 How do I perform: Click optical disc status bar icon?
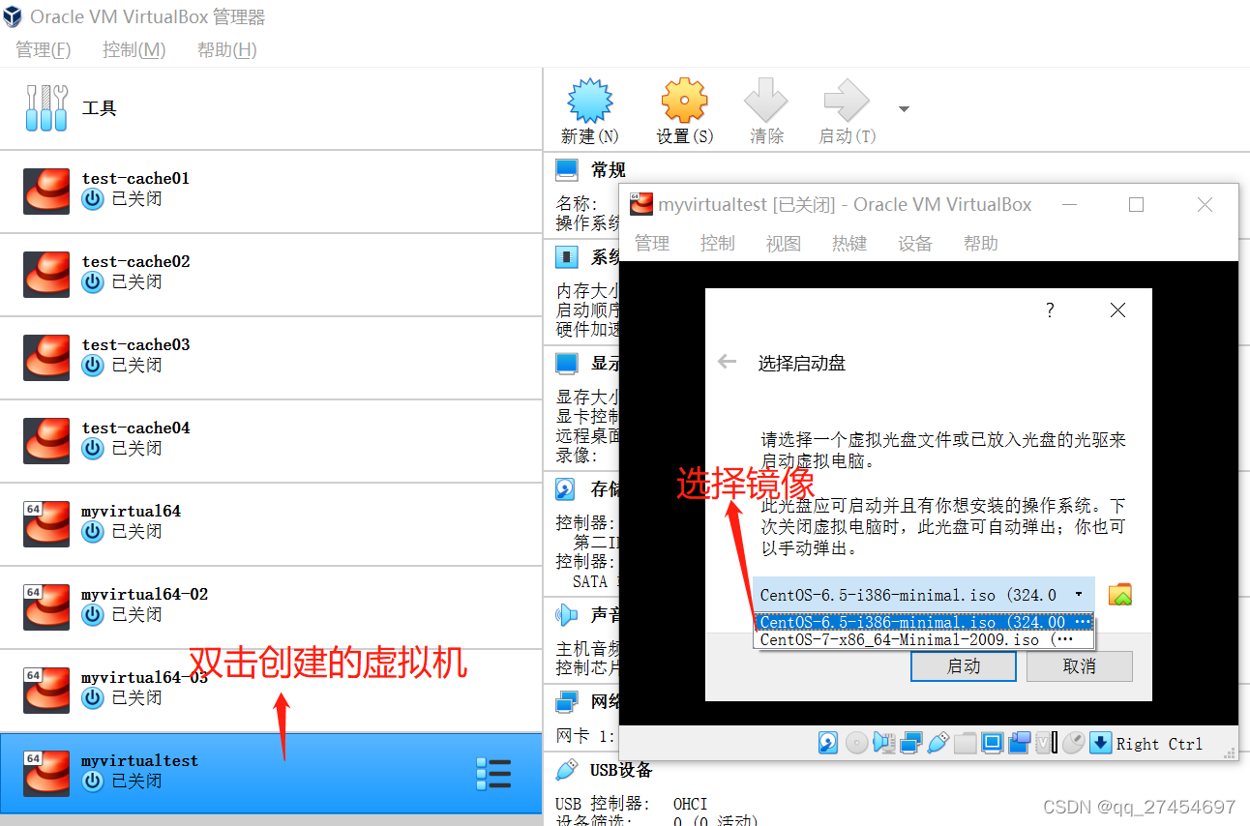coord(856,743)
